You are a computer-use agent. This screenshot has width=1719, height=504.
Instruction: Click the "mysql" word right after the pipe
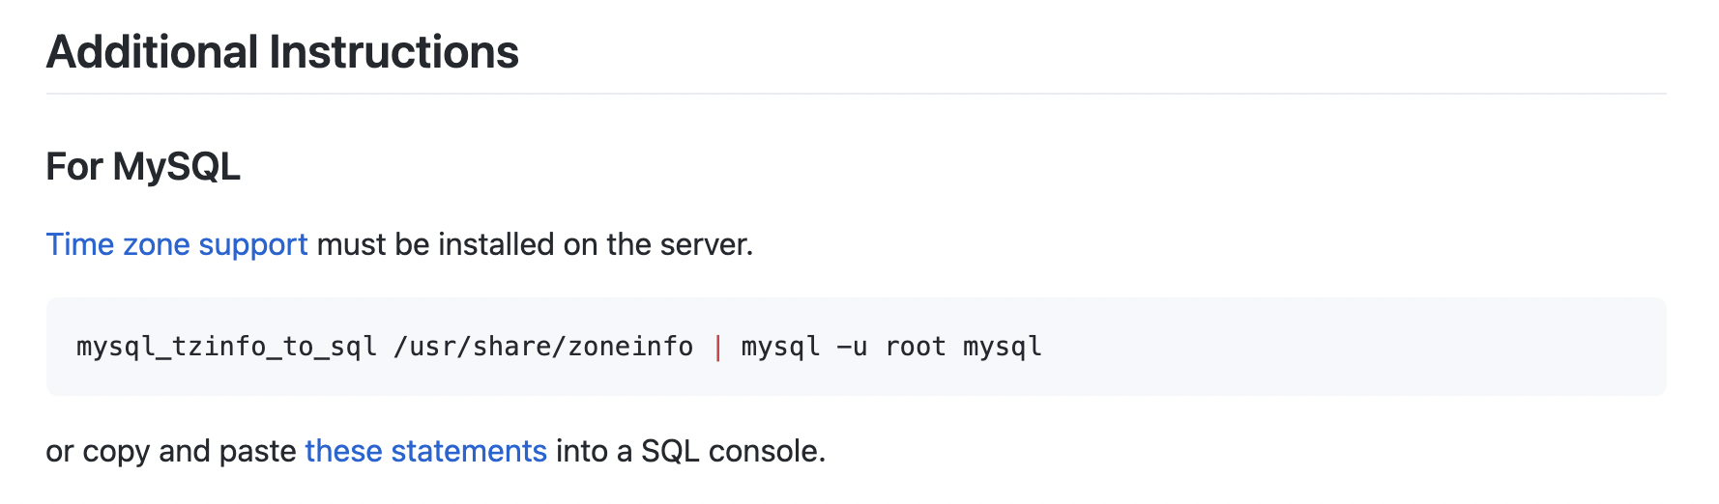780,347
